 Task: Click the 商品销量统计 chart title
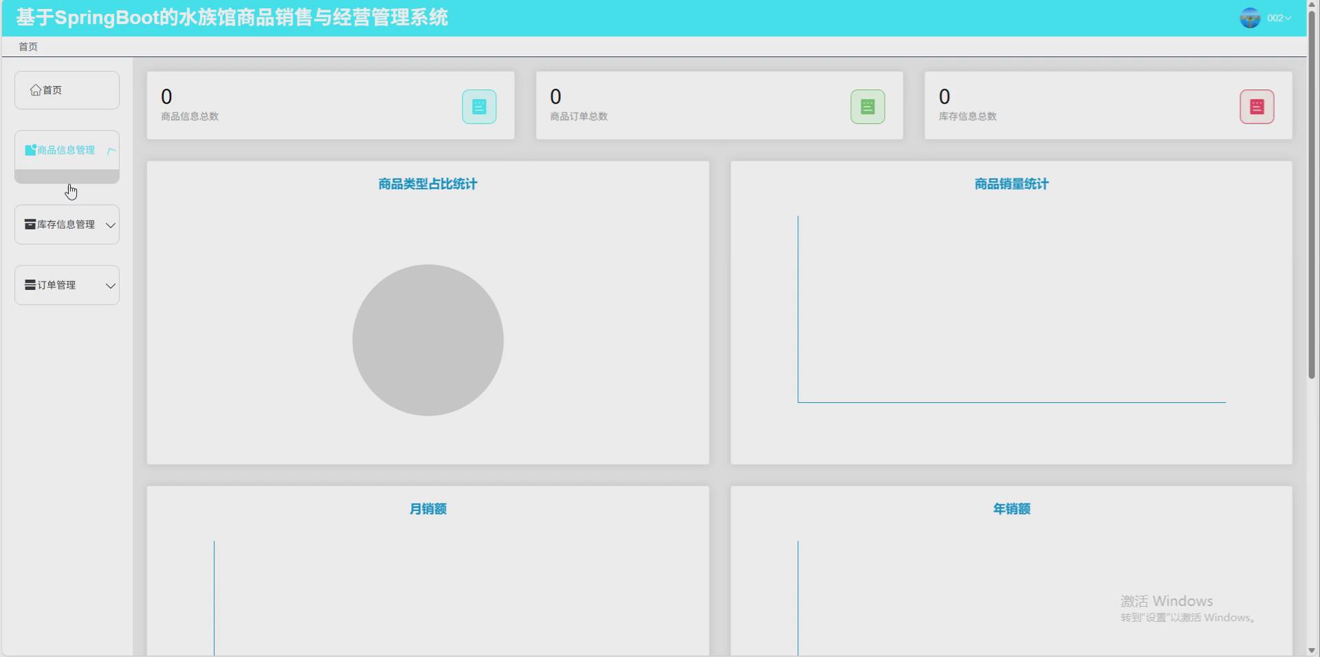coord(1011,183)
